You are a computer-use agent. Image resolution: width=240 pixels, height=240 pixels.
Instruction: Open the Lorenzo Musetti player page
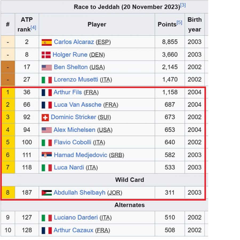[76, 79]
